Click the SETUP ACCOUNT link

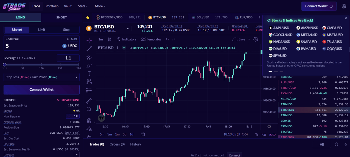point(68,100)
